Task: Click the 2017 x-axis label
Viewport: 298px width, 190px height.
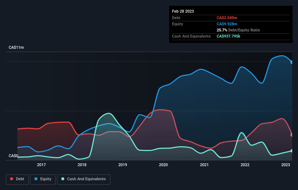Action: pos(41,165)
